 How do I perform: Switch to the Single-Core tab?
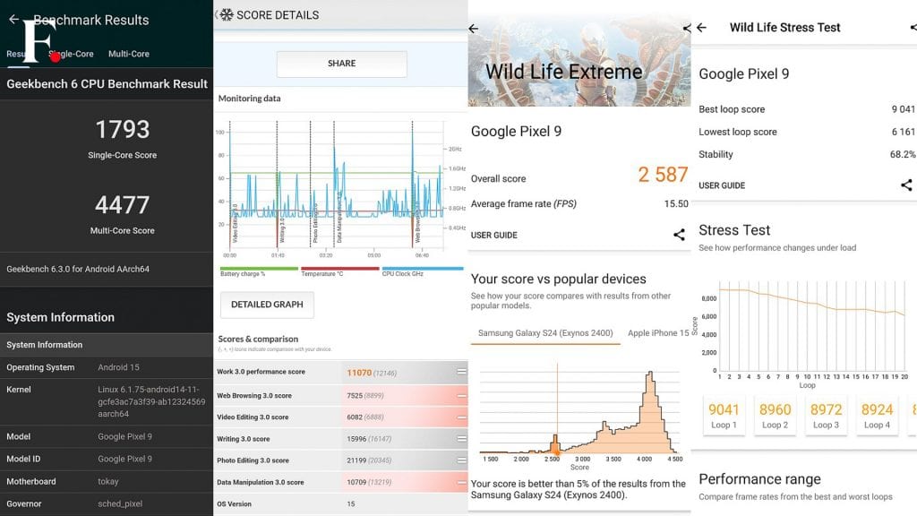pyautogui.click(x=75, y=54)
